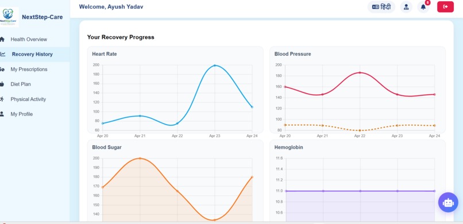Open the notifications bell icon
Image resolution: width=463 pixels, height=224 pixels.
pos(423,7)
